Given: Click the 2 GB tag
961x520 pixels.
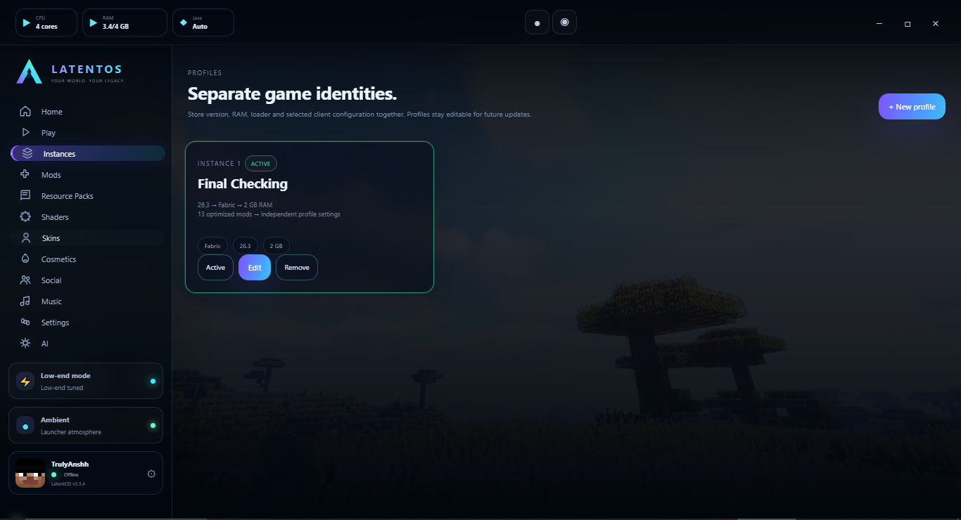Looking at the screenshot, I should pos(276,246).
